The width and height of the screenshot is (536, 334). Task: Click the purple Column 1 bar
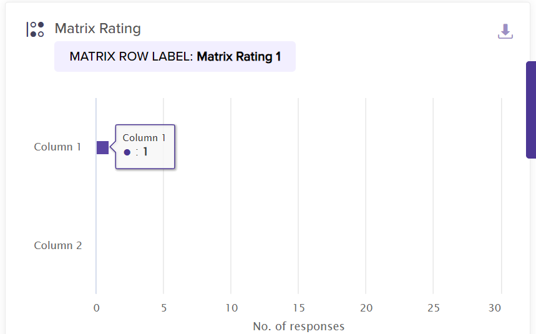click(x=102, y=147)
